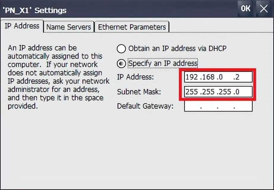
Task: Select the Specify an IP address radio circle
Action: (x=121, y=64)
